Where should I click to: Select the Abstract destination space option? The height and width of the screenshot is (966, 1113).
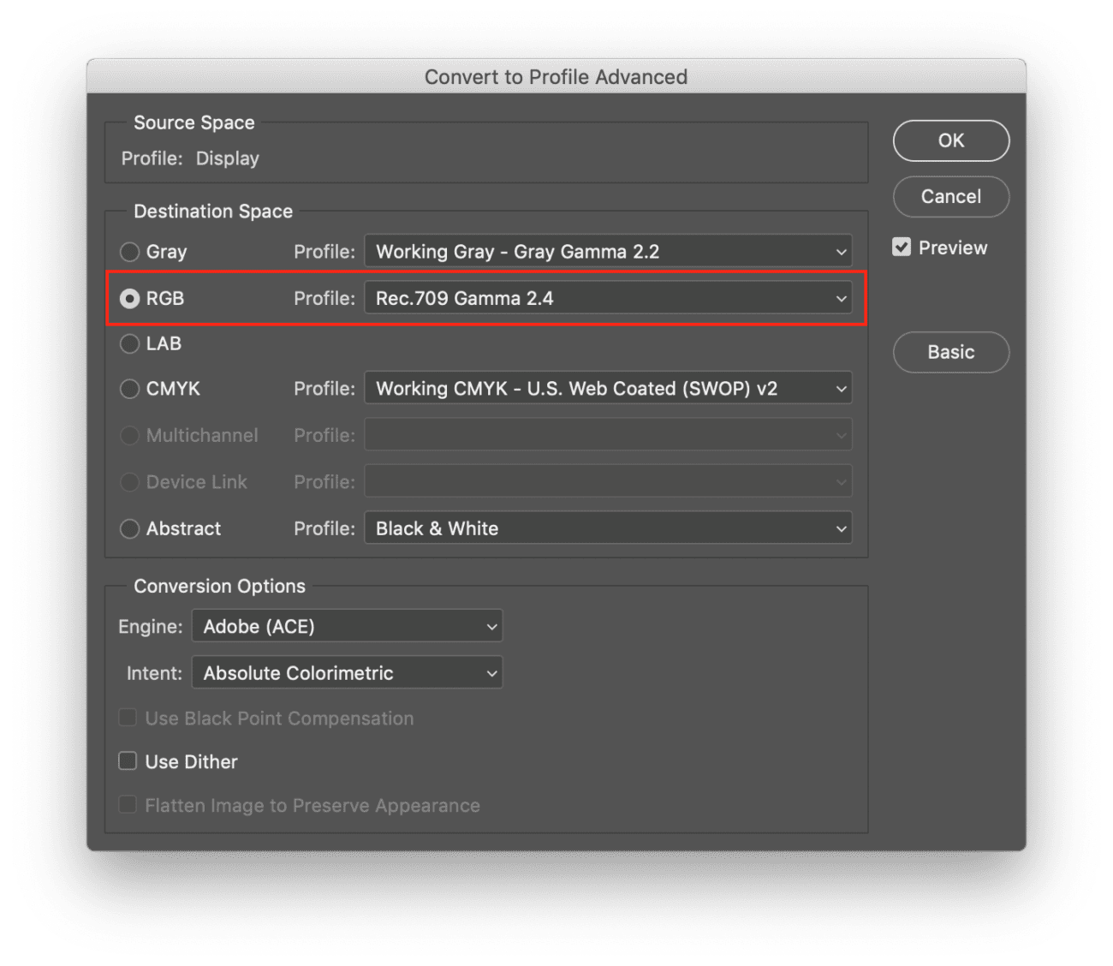[129, 528]
